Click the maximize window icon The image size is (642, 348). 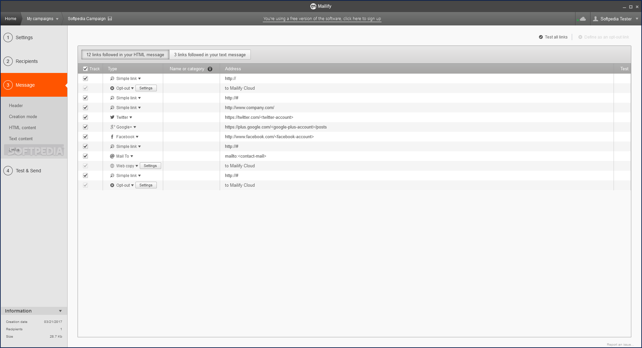[x=631, y=7]
